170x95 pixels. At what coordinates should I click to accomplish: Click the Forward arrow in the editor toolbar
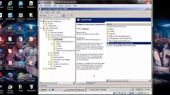tap(44, 16)
